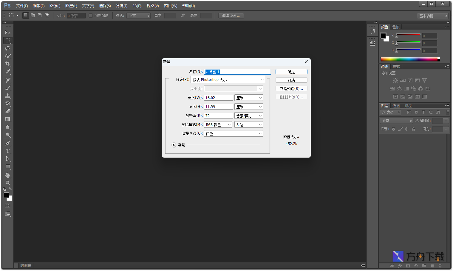Switch to the 通道 Channels tab
Viewport: 453px width, 271px height.
(396, 105)
